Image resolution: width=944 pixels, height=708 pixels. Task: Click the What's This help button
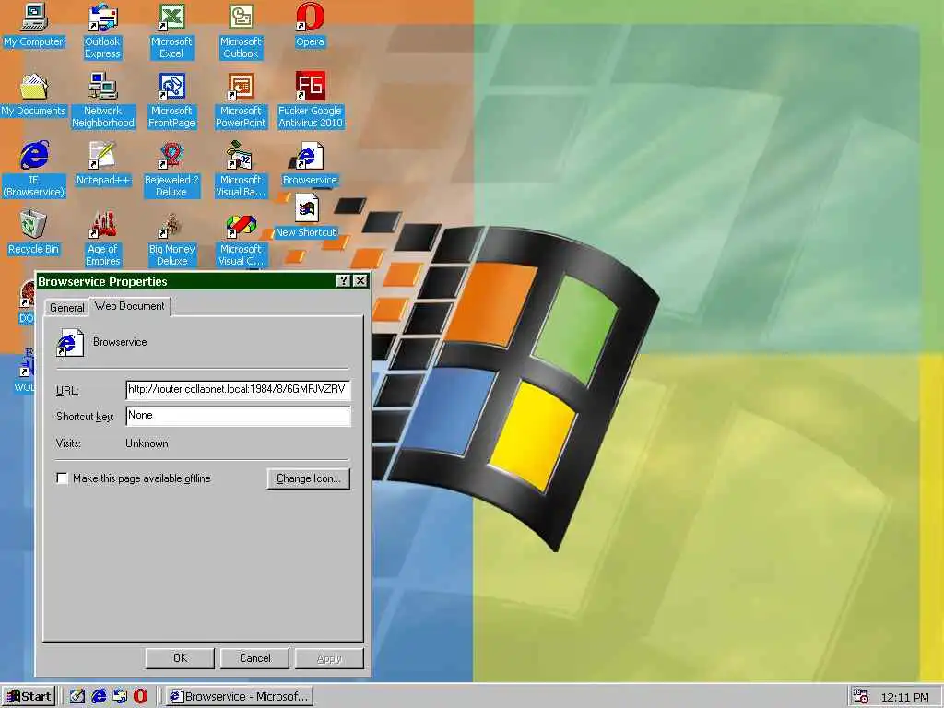(343, 281)
